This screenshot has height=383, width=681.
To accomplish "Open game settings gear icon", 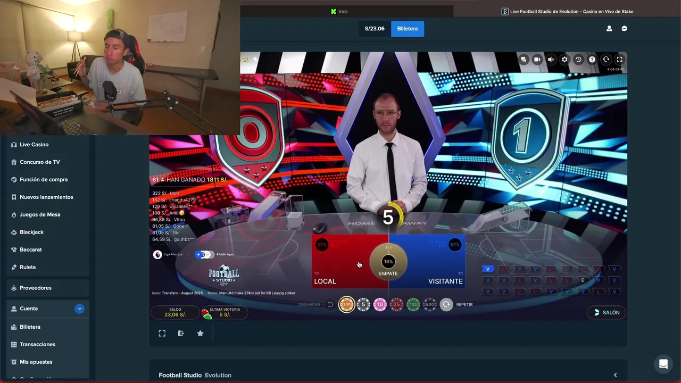I will (x=564, y=60).
